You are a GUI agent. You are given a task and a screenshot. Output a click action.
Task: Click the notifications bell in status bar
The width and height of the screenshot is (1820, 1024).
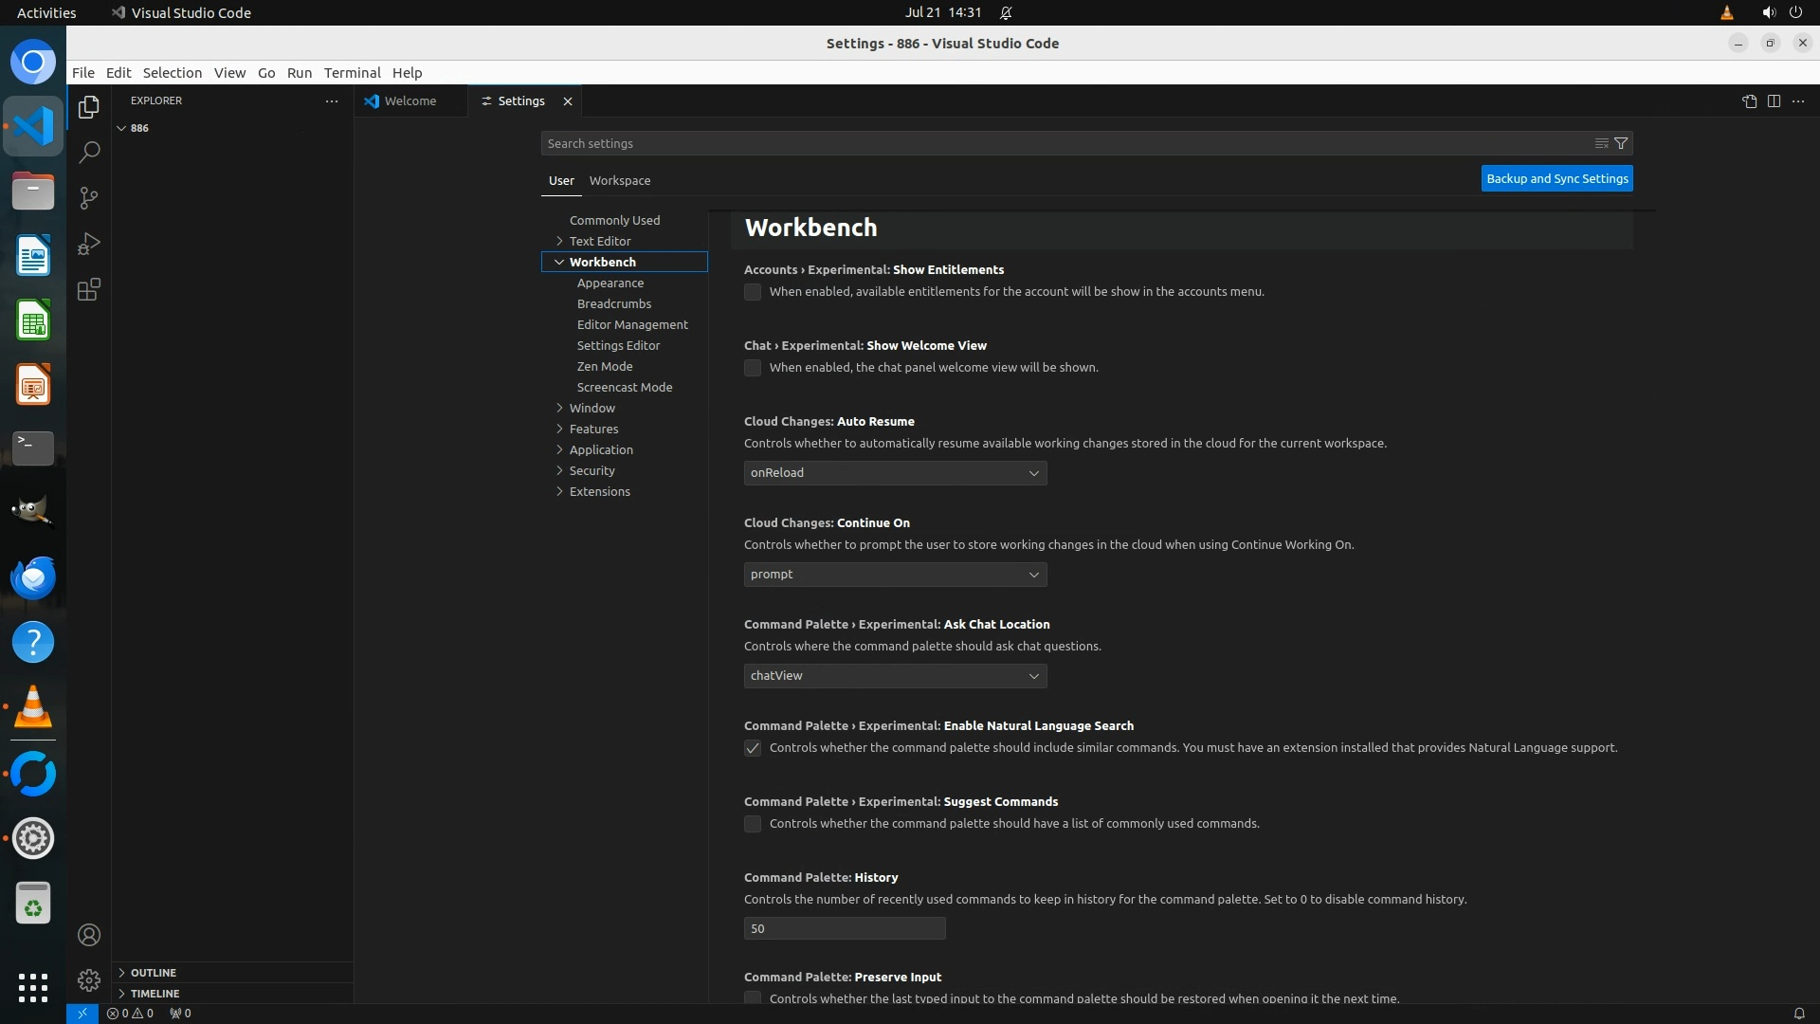[x=1798, y=1013]
